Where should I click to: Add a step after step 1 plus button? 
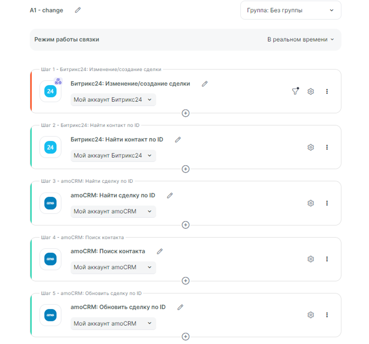click(x=186, y=113)
